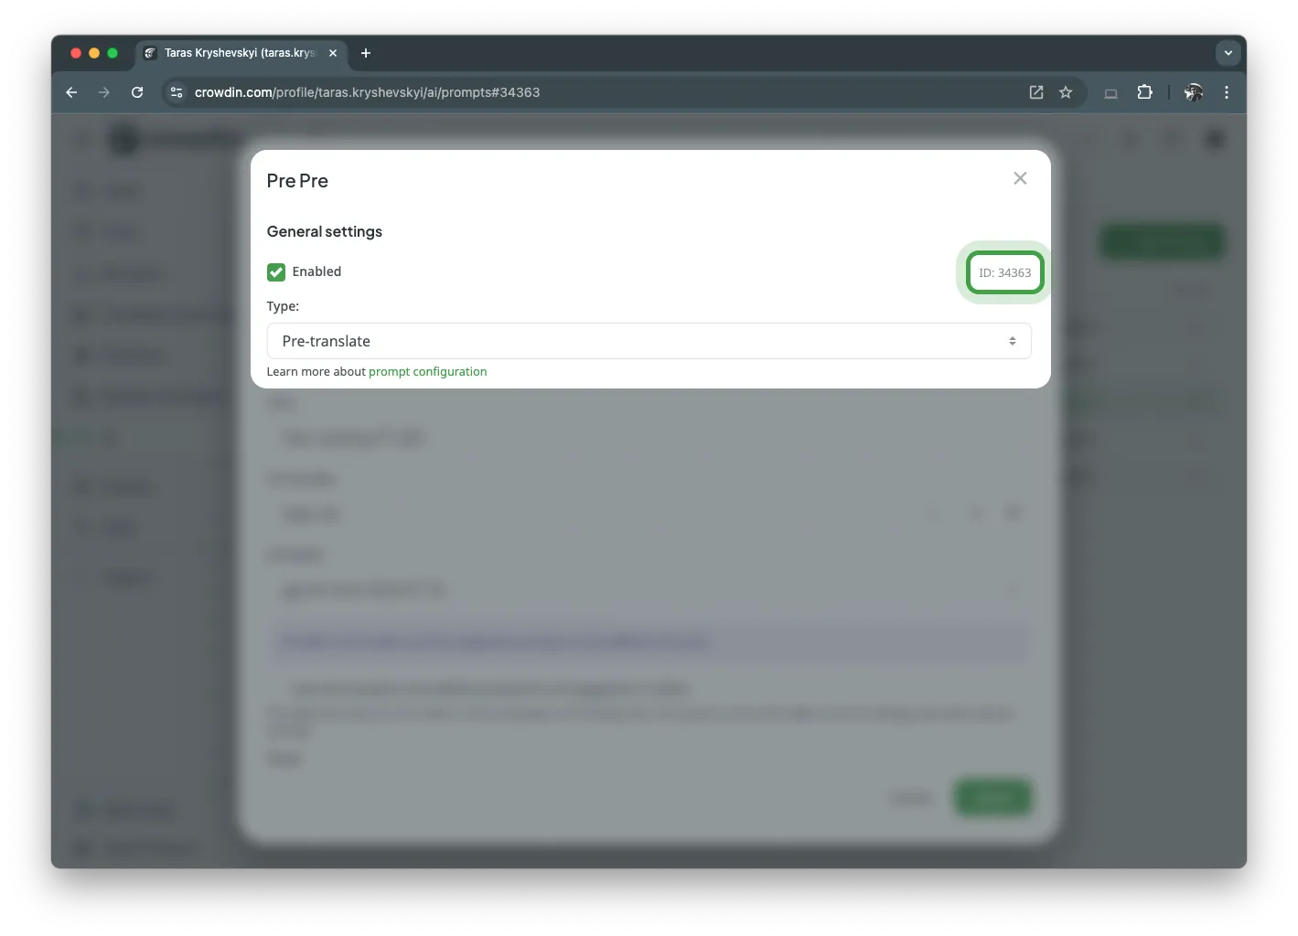
Task: Click the ID: 34363 badge
Action: [1003, 272]
